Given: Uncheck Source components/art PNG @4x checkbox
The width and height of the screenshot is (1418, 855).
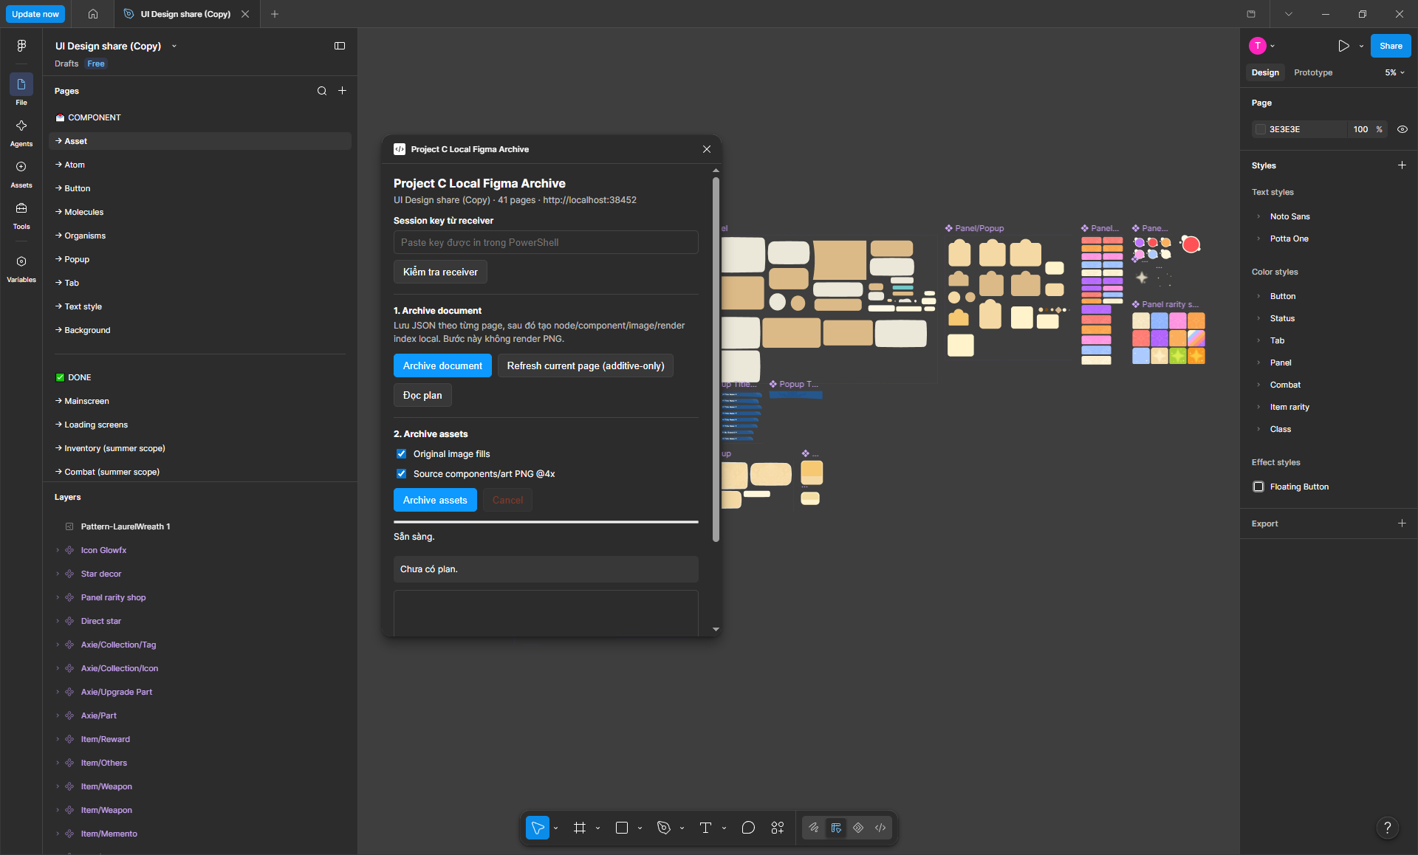Looking at the screenshot, I should (x=401, y=474).
